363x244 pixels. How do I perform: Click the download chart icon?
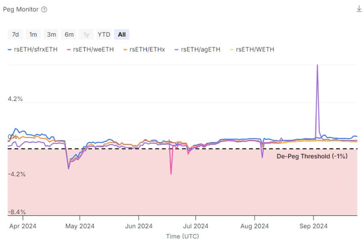click(x=359, y=9)
